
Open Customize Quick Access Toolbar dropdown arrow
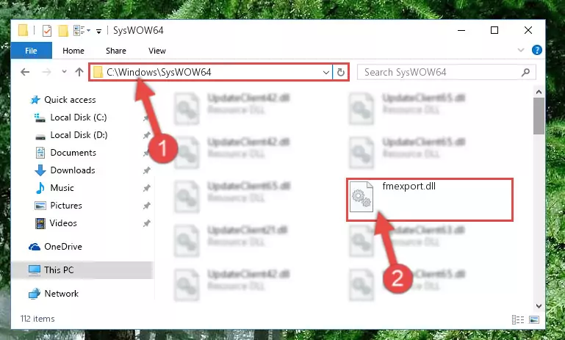(98, 32)
